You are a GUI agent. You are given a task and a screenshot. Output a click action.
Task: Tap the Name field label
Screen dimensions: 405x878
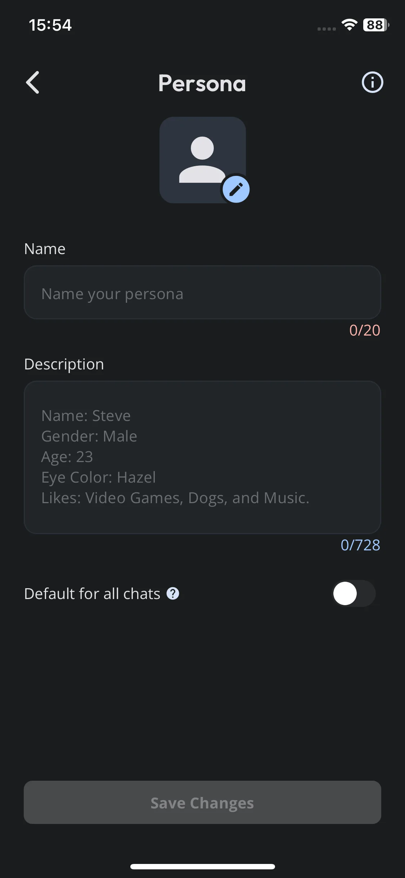coord(45,249)
